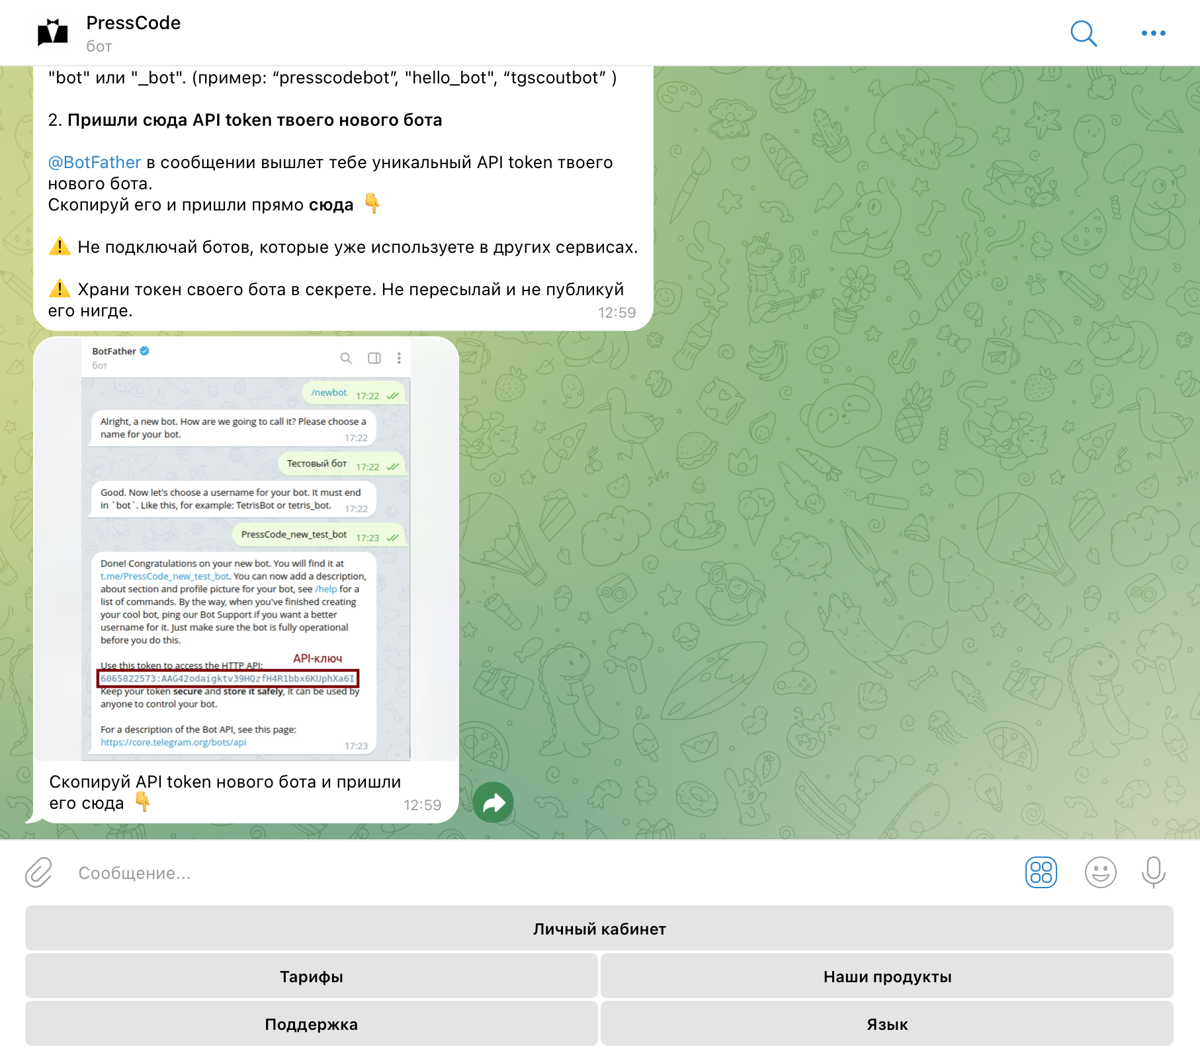Image resolution: width=1200 pixels, height=1059 pixels.
Task: Attach a file using the paperclip
Action: pos(38,873)
